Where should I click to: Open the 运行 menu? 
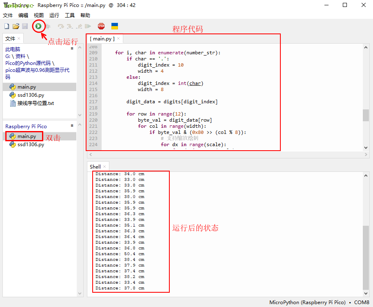coord(54,16)
